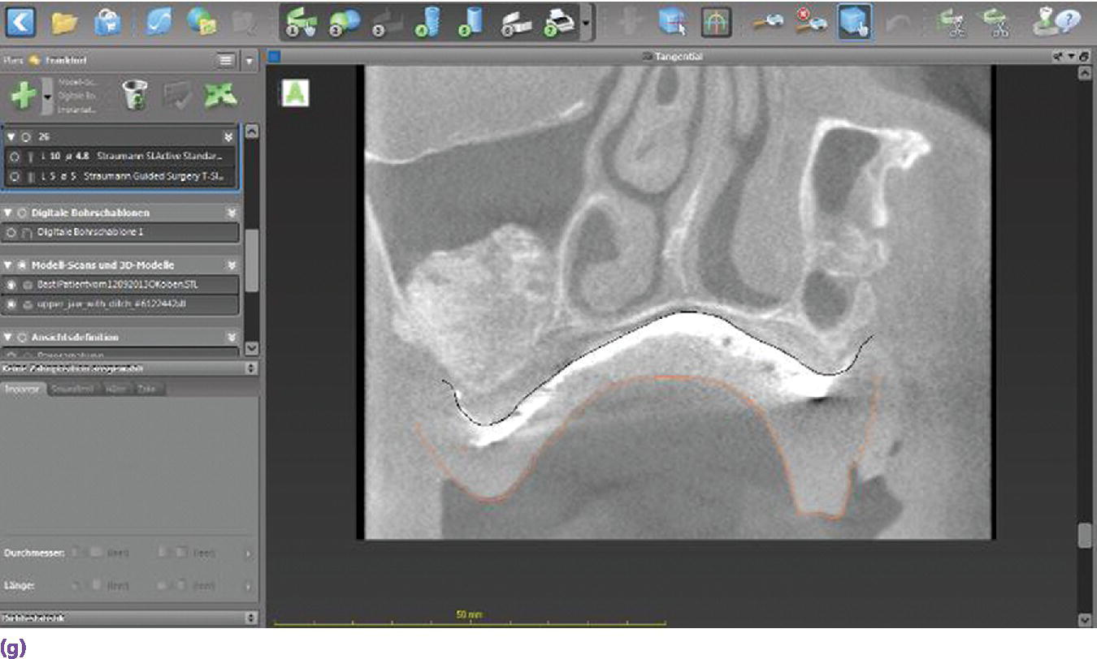Viewport: 1097px width, 659px height.
Task: Open the help question mark icon
Action: pos(1056,22)
